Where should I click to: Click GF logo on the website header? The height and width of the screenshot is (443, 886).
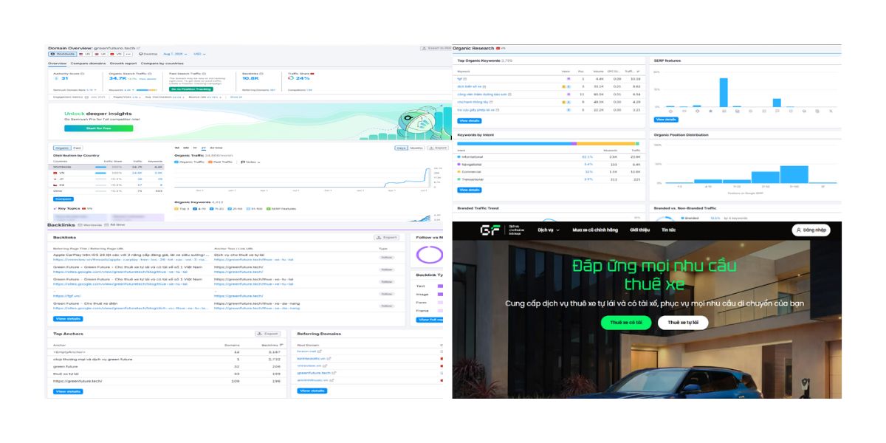click(490, 230)
